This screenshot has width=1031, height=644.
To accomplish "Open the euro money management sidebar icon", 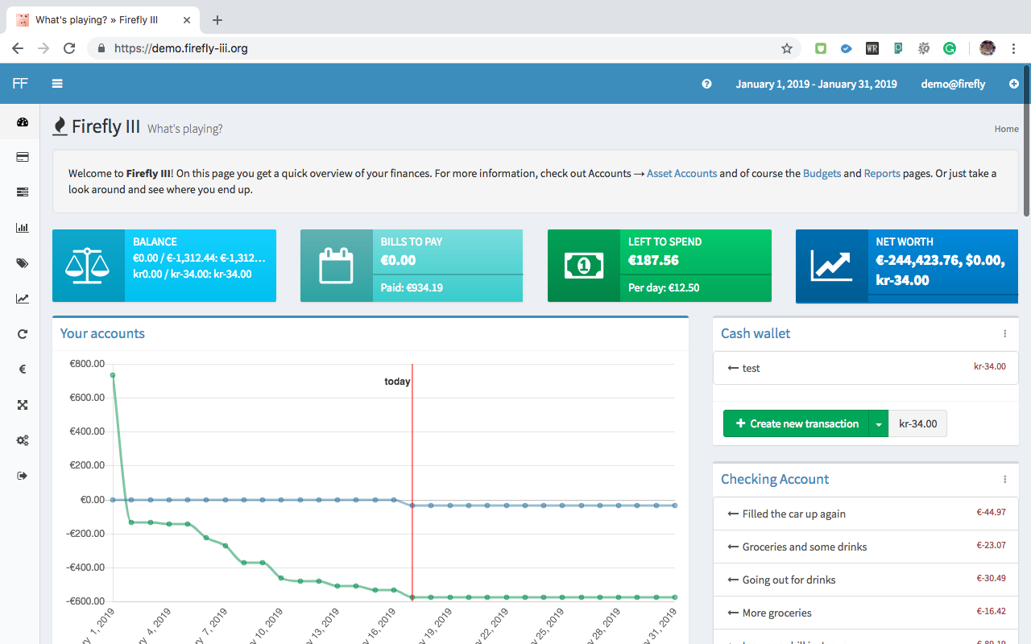I will tap(22, 369).
